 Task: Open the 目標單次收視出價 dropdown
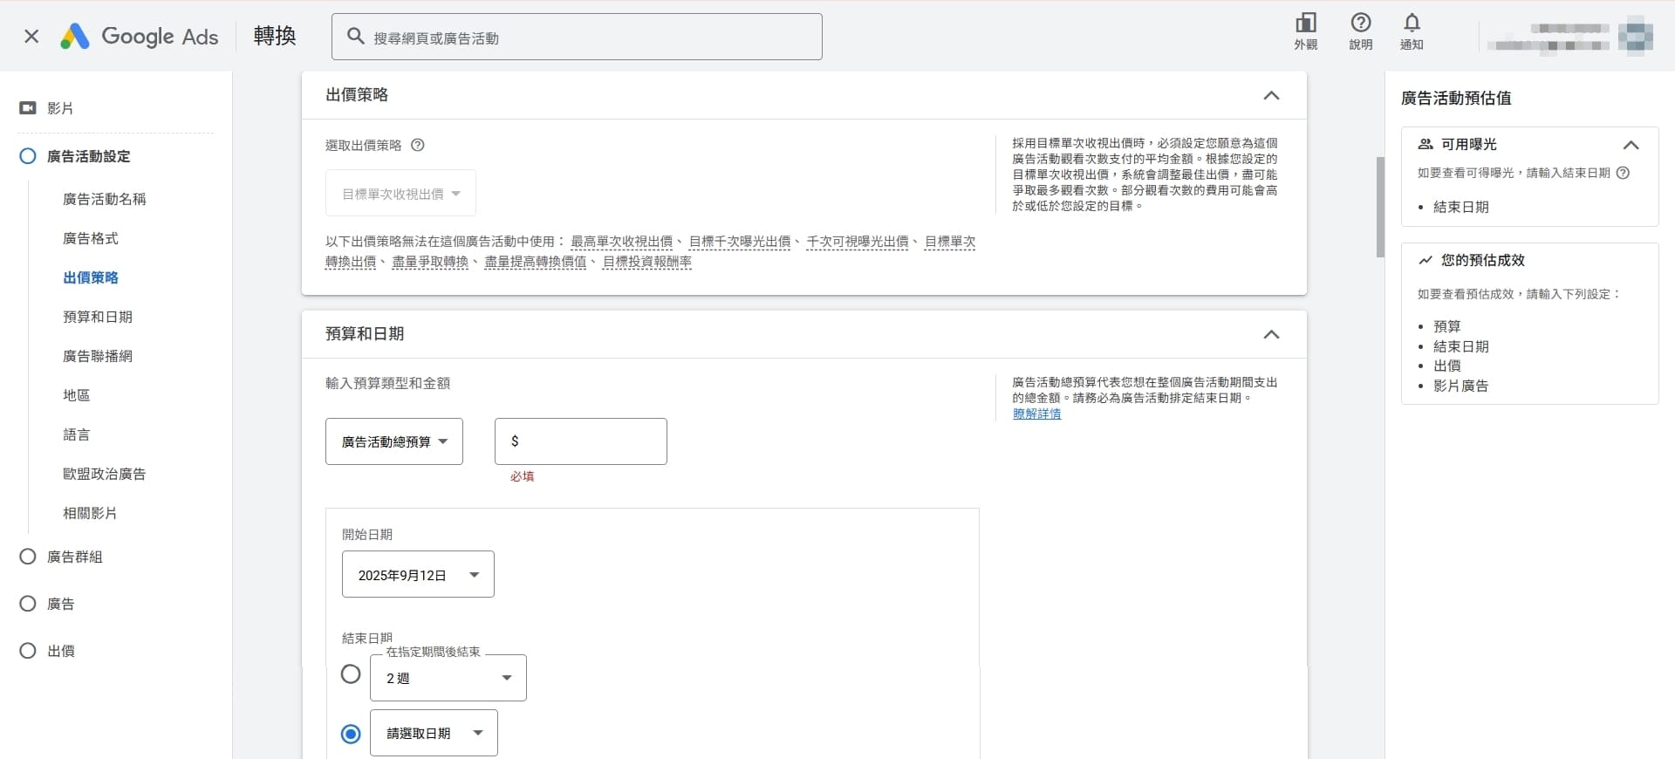[x=400, y=193]
